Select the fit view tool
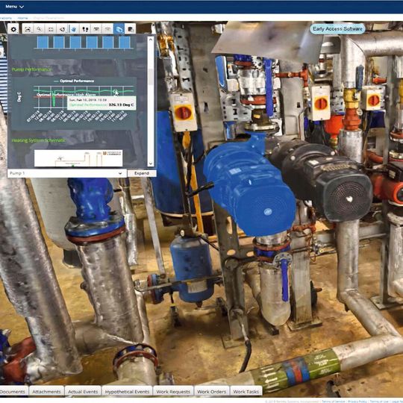Image resolution: width=403 pixels, height=403 pixels. pyautogui.click(x=51, y=29)
